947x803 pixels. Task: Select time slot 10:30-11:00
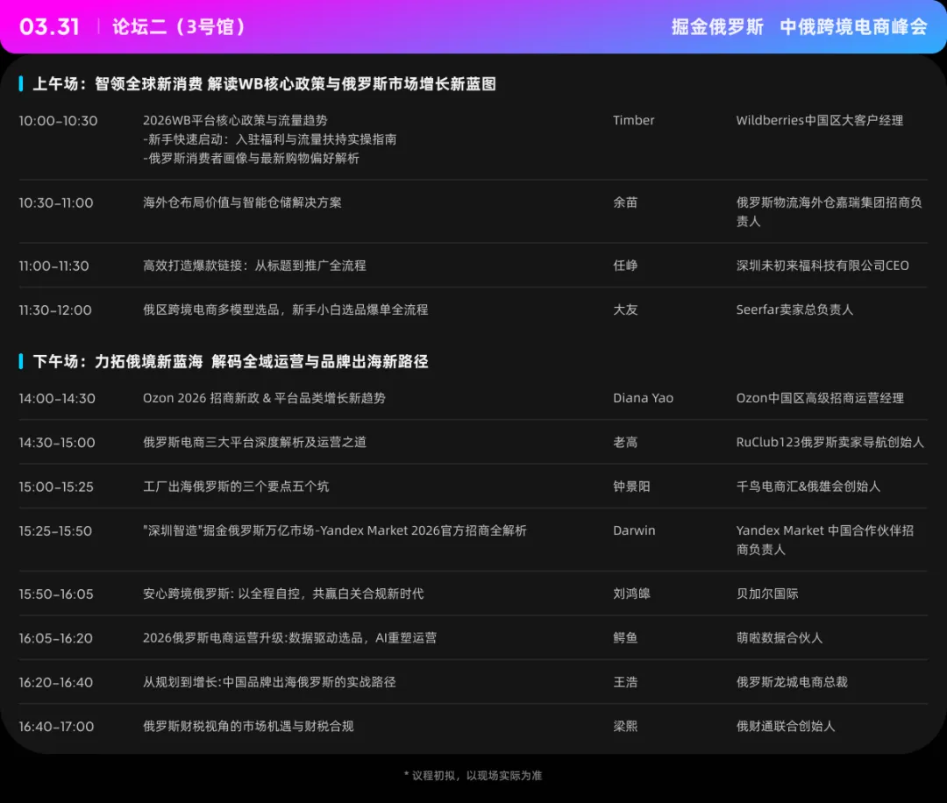(x=56, y=203)
